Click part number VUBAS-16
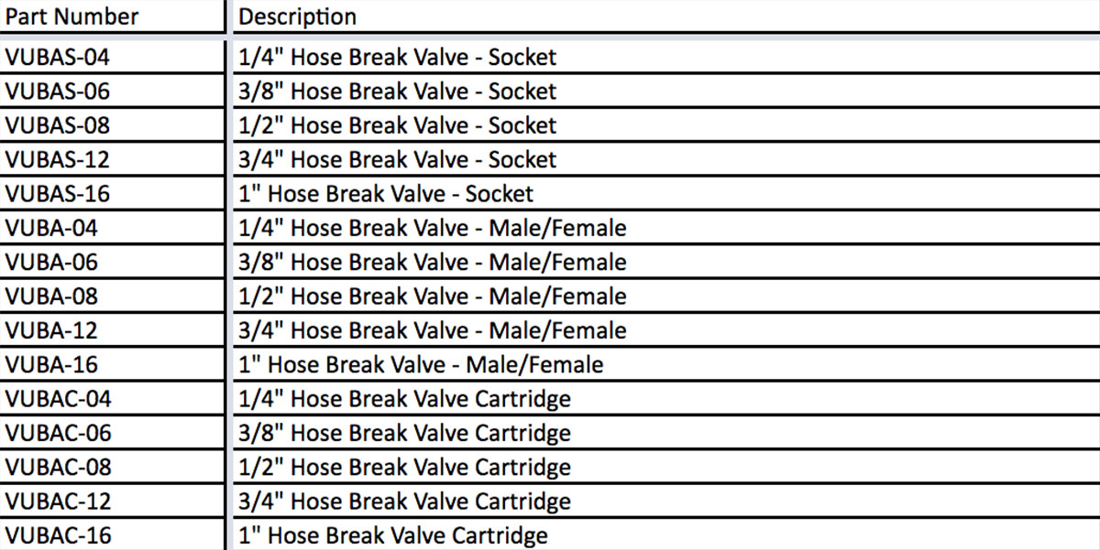Screen dimensions: 1100x550 tap(58, 194)
